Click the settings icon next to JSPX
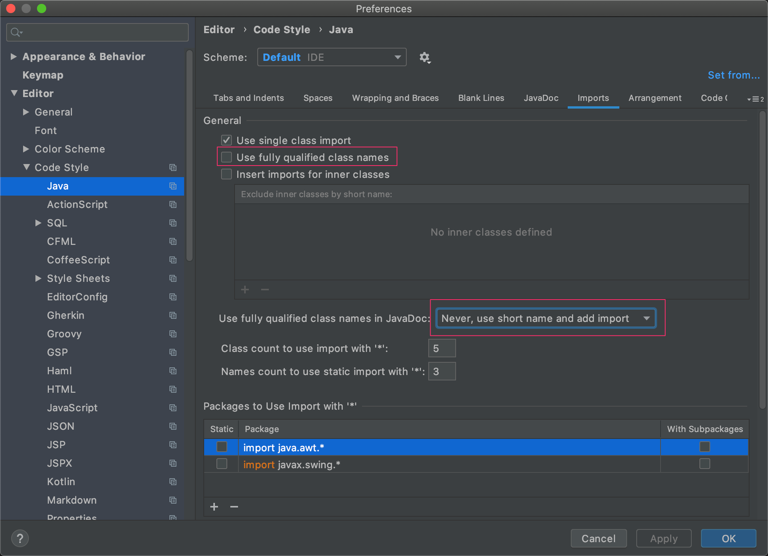768x556 pixels. click(x=173, y=463)
